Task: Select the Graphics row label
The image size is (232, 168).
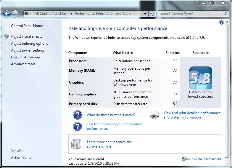Action: [76, 82]
